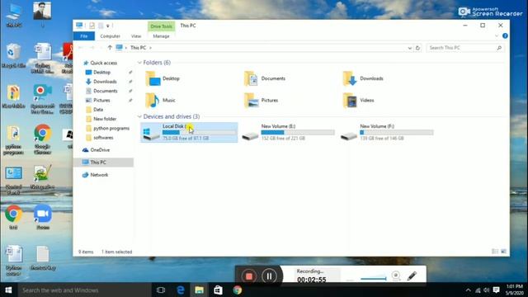Open the Downloads folder in Folders section
528x297 pixels.
tap(363, 78)
